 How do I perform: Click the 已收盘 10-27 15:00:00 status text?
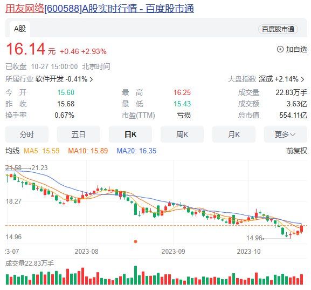pyautogui.click(x=42, y=66)
